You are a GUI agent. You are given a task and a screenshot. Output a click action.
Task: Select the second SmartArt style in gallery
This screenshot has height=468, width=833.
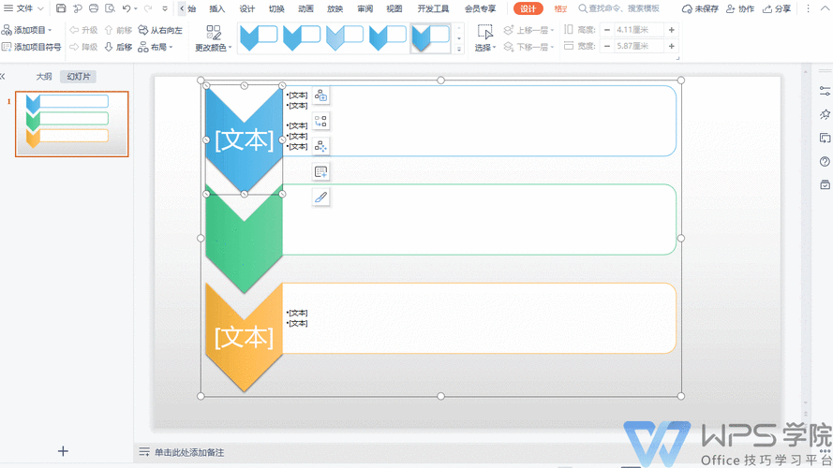pos(302,37)
